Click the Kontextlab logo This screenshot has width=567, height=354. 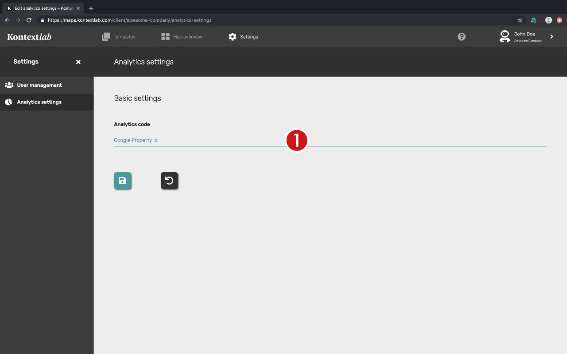[29, 37]
